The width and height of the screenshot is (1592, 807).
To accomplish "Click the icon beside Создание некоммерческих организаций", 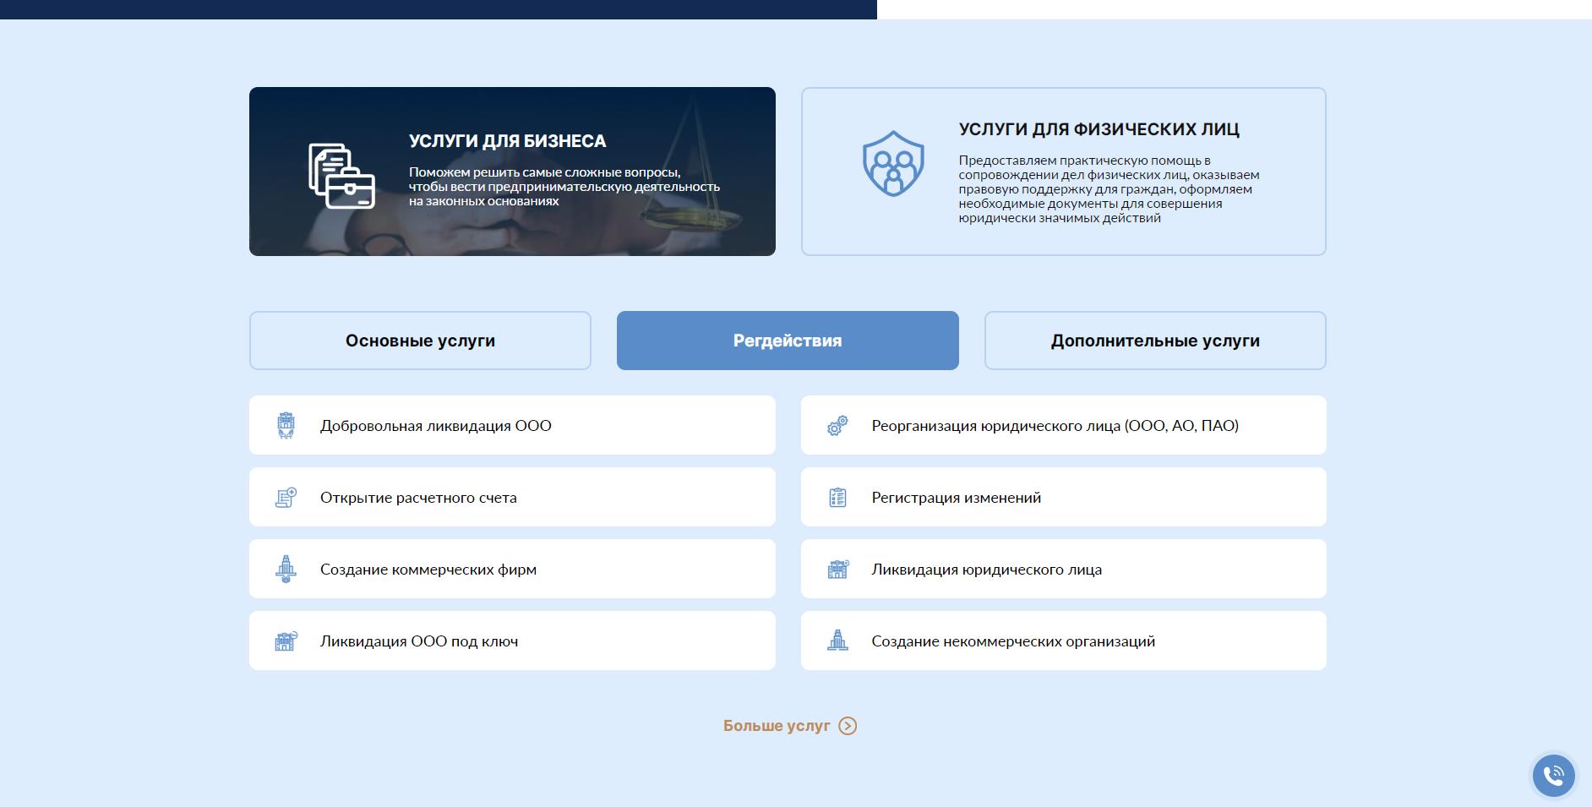I will pyautogui.click(x=837, y=641).
